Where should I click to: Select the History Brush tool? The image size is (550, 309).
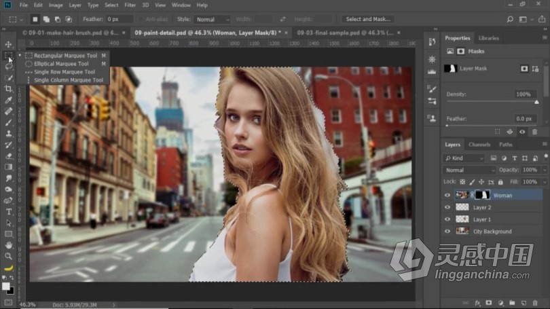8,145
